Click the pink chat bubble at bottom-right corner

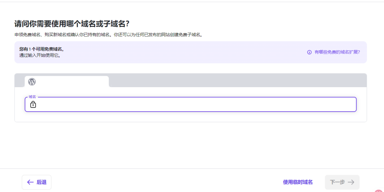(x=379, y=190)
